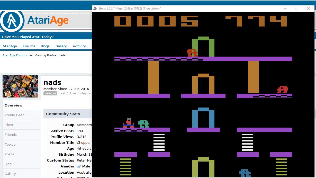Click the blue transporter in game

click(203, 118)
